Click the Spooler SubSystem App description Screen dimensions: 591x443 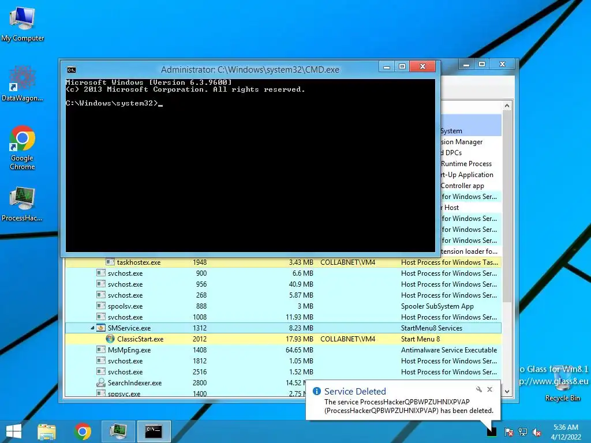[x=437, y=306]
